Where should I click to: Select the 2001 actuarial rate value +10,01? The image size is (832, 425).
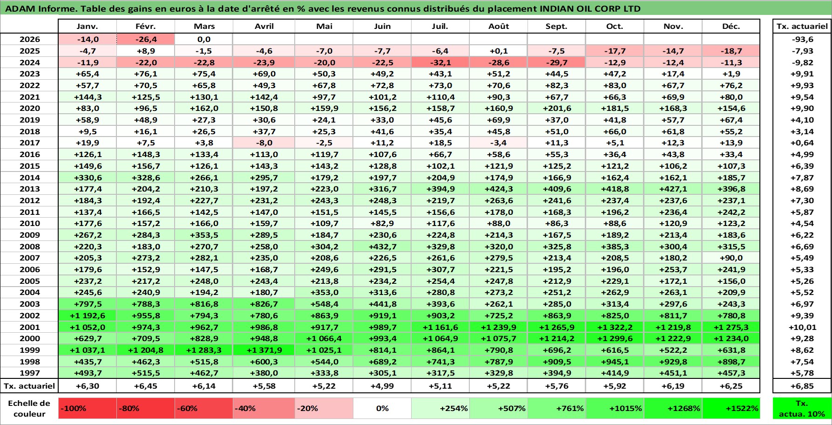(802, 327)
